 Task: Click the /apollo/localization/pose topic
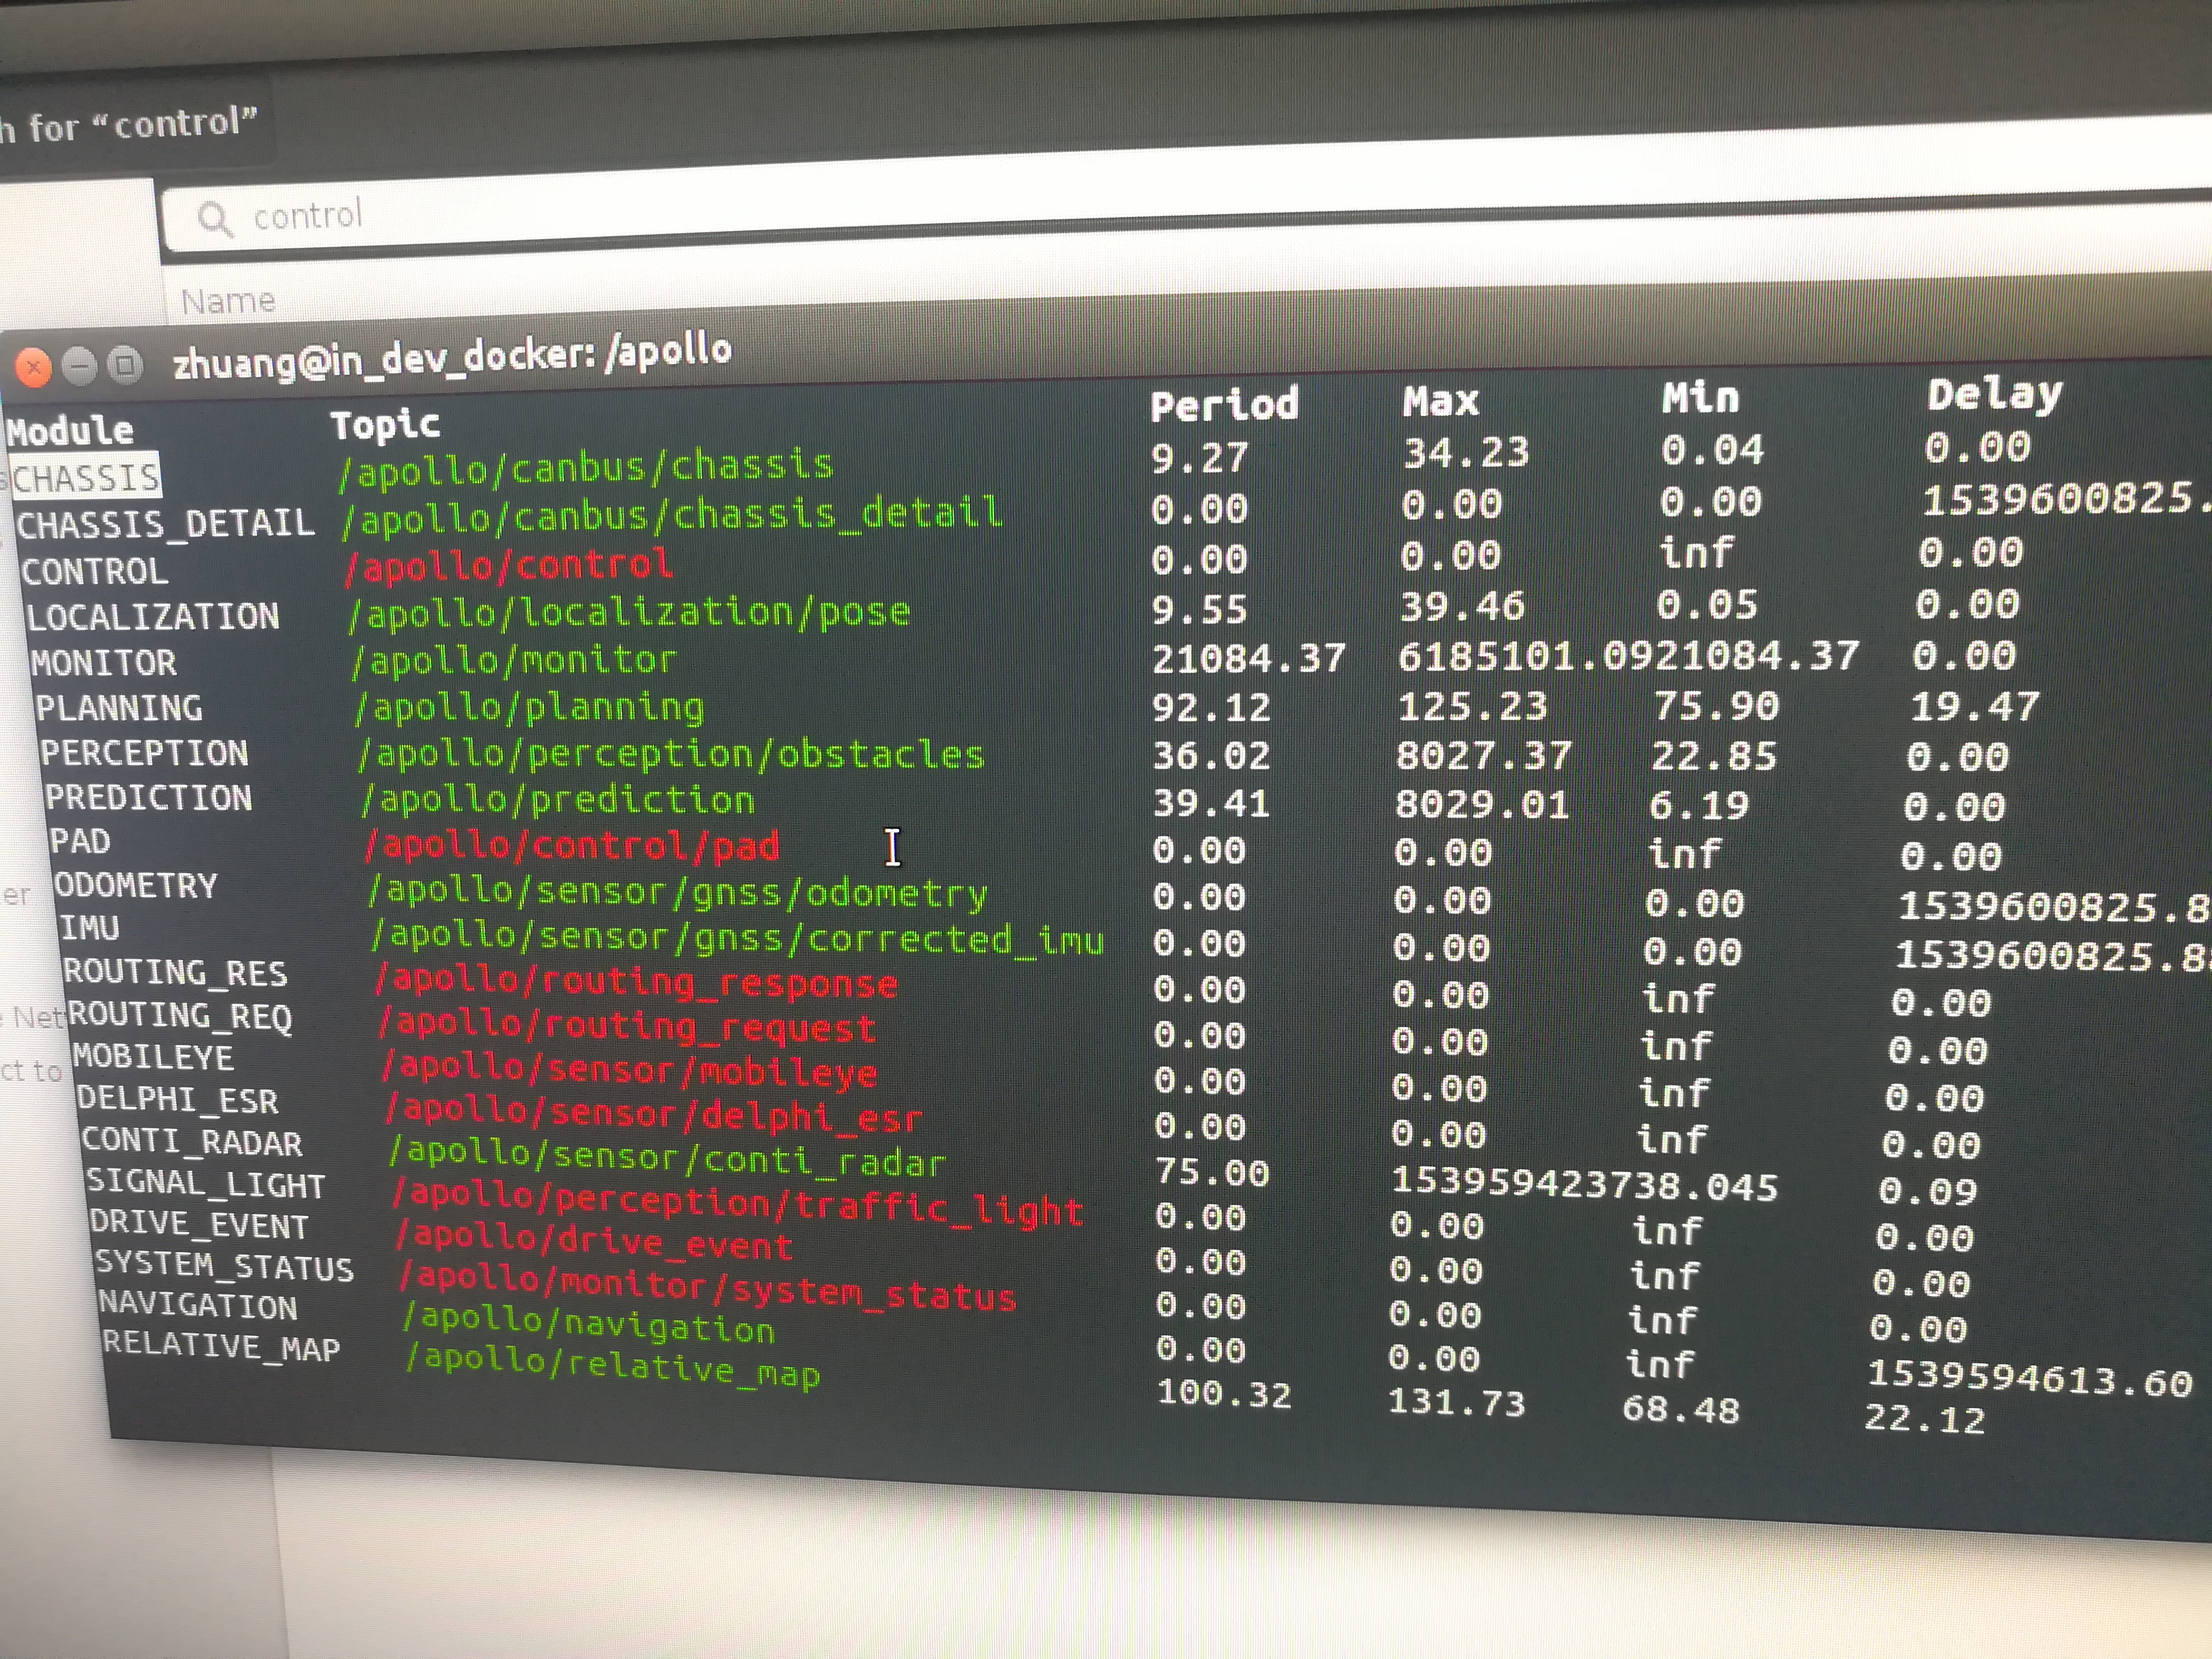629,612
